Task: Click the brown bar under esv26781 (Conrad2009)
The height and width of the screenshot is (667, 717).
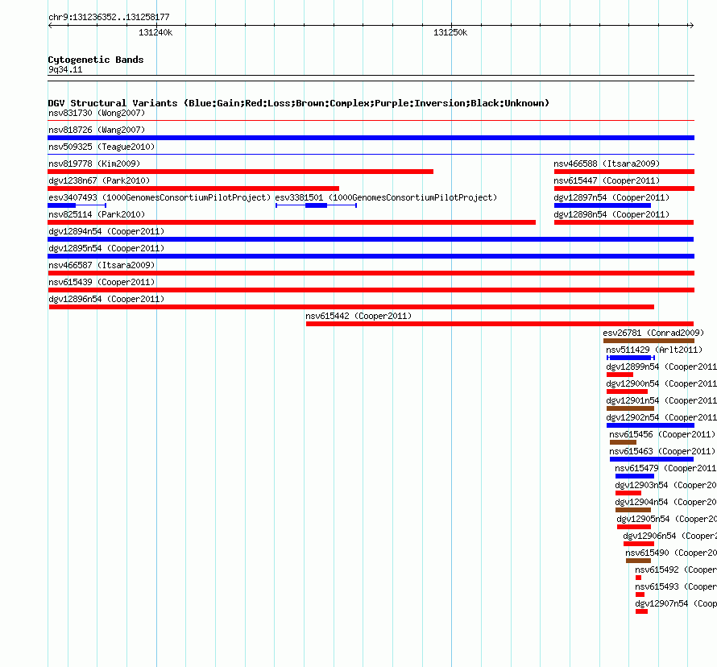Action: pos(649,341)
